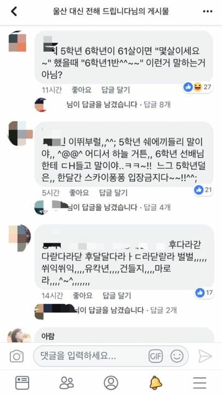
Task: Expand the 답글 8개 replies
Action: coord(157,105)
